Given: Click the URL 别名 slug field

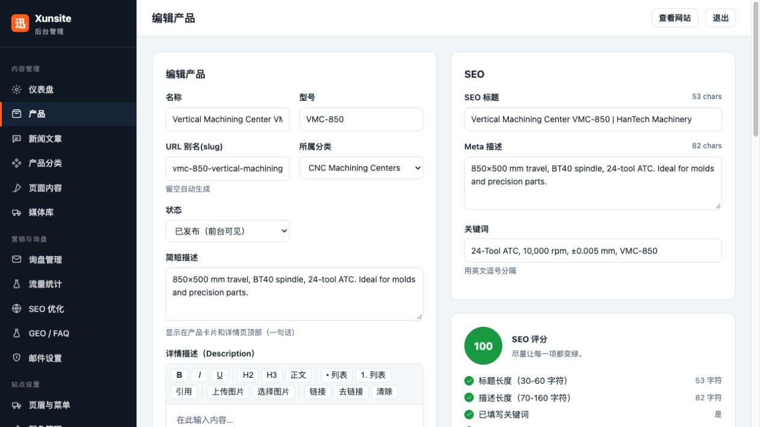Looking at the screenshot, I should click(x=228, y=169).
